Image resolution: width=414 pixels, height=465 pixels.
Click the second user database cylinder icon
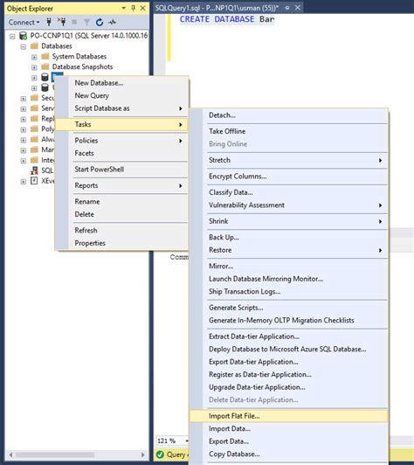click(x=45, y=87)
